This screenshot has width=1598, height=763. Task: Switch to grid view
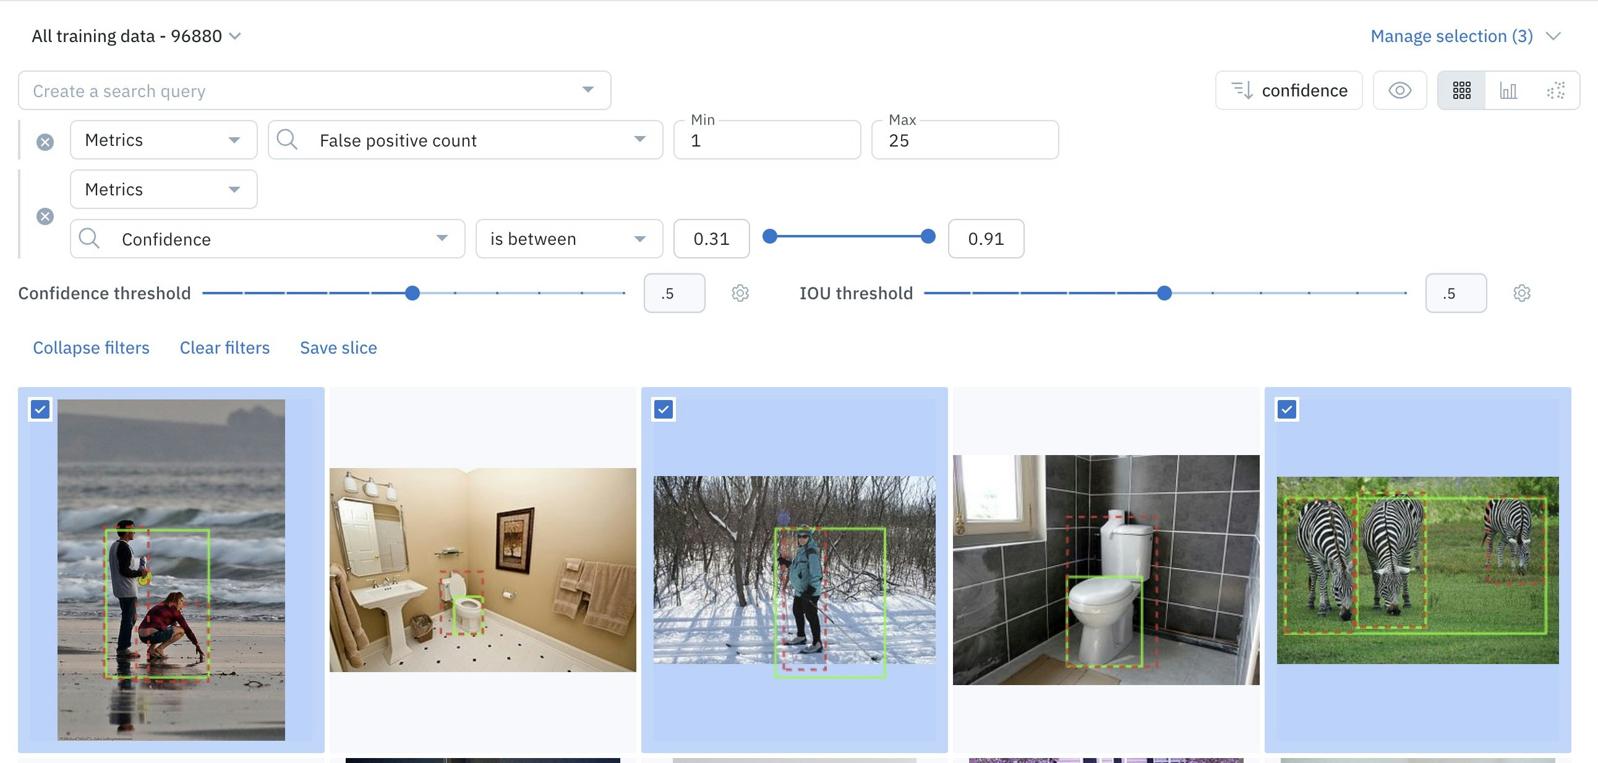[1461, 90]
